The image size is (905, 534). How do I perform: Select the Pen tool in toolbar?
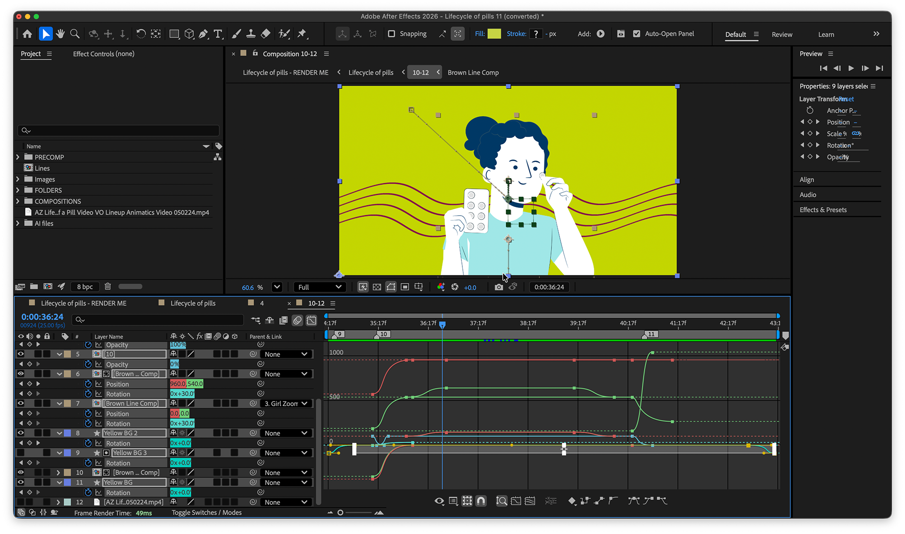point(203,34)
